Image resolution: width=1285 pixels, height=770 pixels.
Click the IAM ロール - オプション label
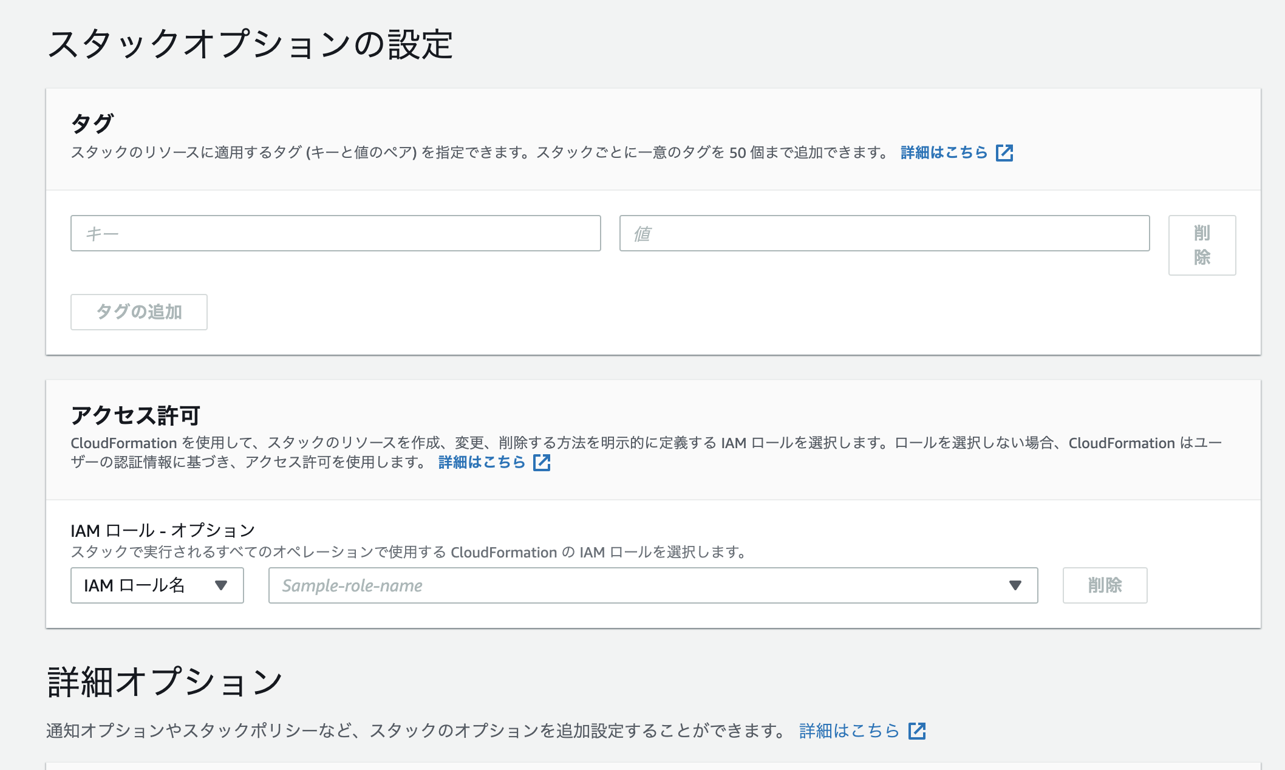point(162,530)
